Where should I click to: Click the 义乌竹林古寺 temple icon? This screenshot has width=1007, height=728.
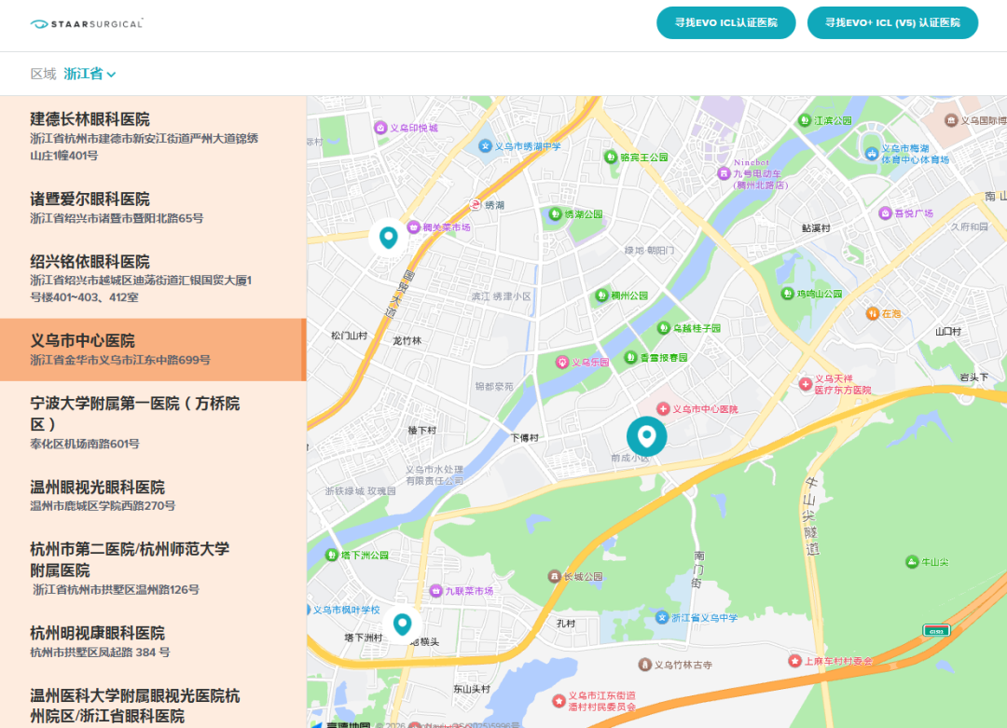click(645, 665)
